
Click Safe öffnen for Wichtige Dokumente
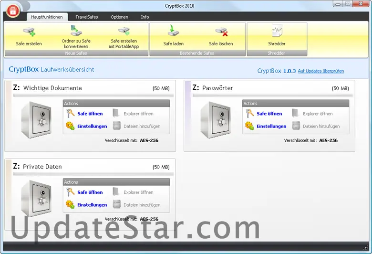tap(90, 114)
